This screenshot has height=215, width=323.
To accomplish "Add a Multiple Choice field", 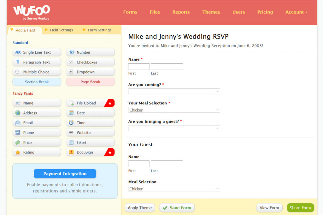I will click(37, 72).
